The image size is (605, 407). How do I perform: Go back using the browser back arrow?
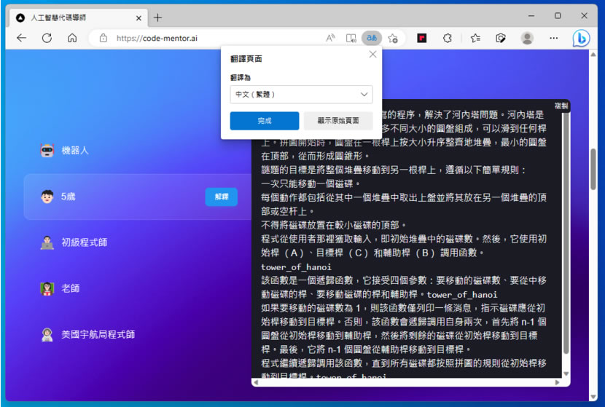22,38
